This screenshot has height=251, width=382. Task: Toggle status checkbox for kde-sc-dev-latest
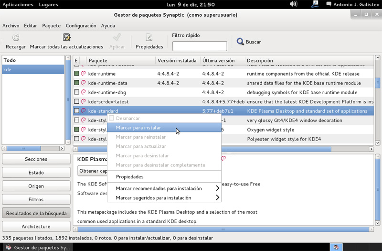[x=76, y=101]
